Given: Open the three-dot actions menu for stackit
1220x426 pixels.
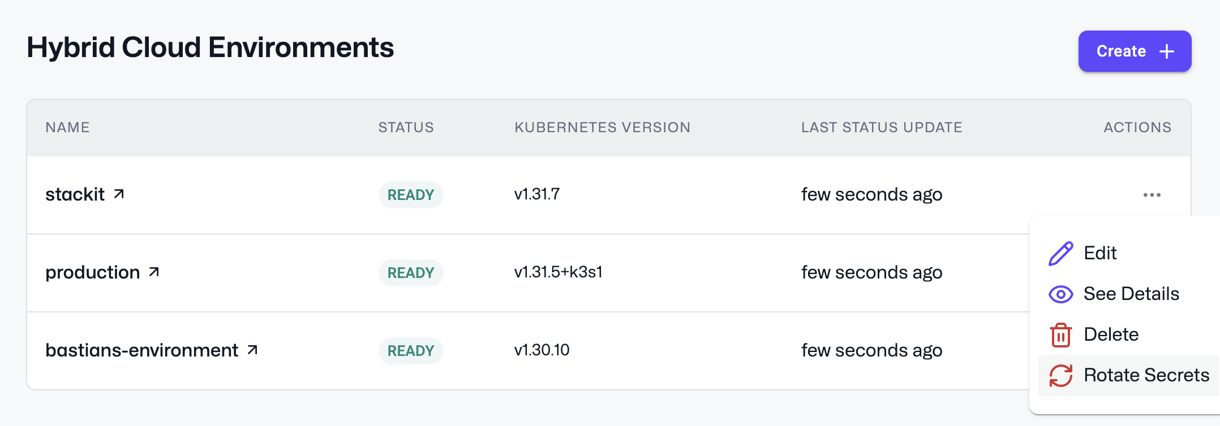Looking at the screenshot, I should pos(1153,195).
